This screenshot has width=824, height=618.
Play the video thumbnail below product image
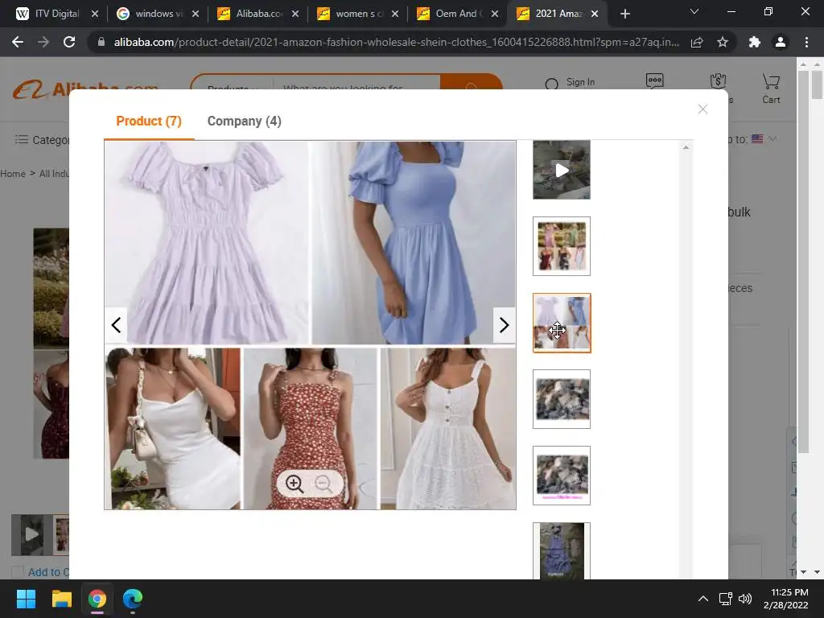pyautogui.click(x=31, y=535)
